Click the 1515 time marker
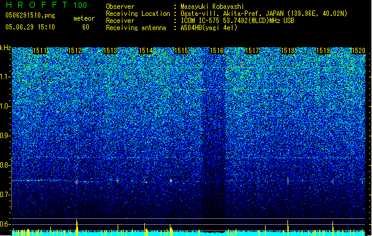The image size is (372, 236). coord(181,51)
